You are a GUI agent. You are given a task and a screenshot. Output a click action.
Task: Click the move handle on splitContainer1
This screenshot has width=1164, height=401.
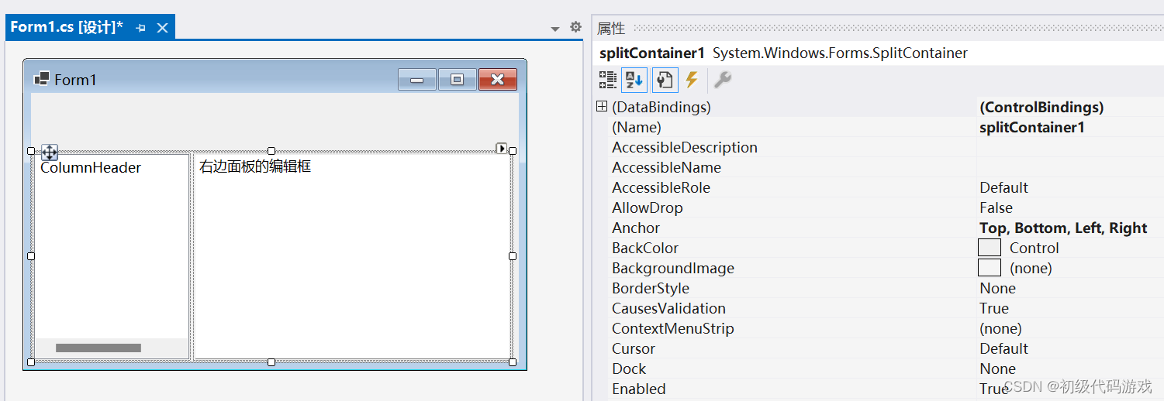tap(49, 153)
